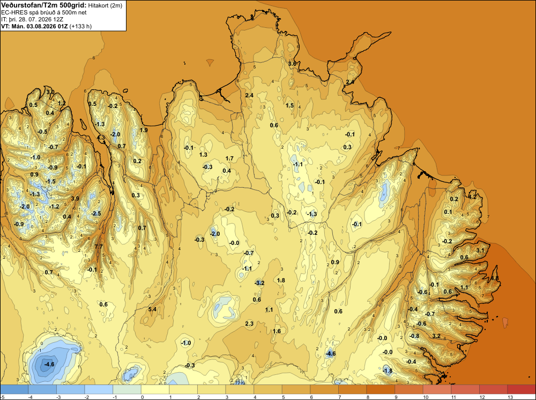Viewport: 536px width, 400px height.
Task: Click the '4.3' temperature value
Action: [101, 138]
